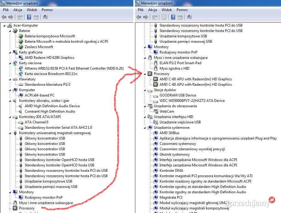
Task: Open the Akcja menu in left window
Action: [x=18, y=10]
